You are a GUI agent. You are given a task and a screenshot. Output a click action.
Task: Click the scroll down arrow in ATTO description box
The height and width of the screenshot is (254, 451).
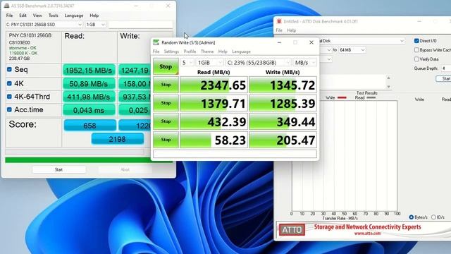click(x=388, y=87)
